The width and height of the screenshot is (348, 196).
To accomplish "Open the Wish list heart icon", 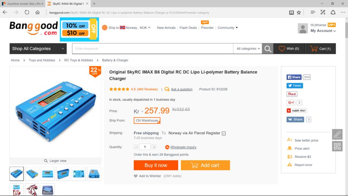I will [282, 49].
